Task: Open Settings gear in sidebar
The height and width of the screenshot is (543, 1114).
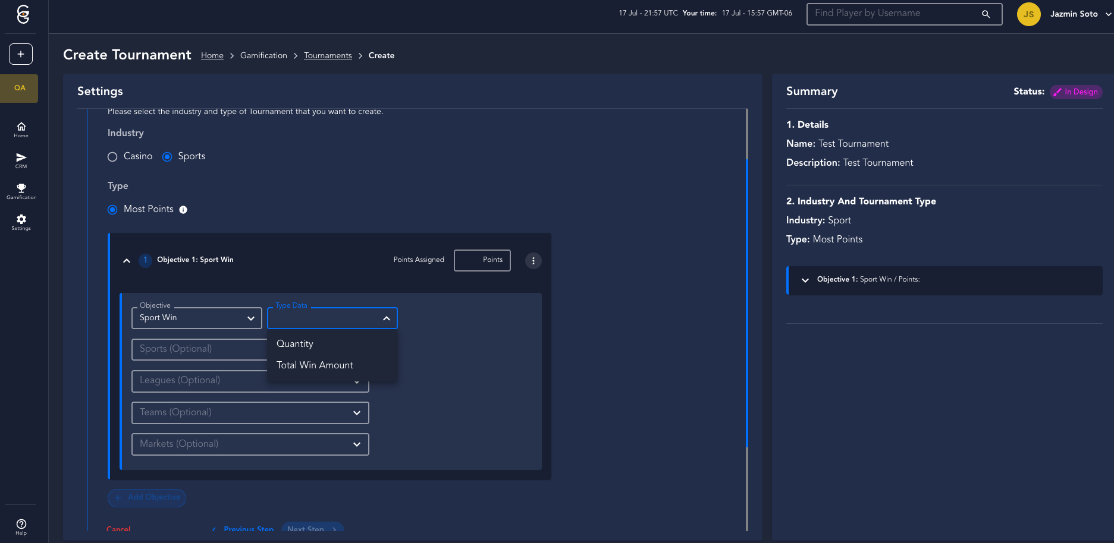Action: pyautogui.click(x=21, y=222)
